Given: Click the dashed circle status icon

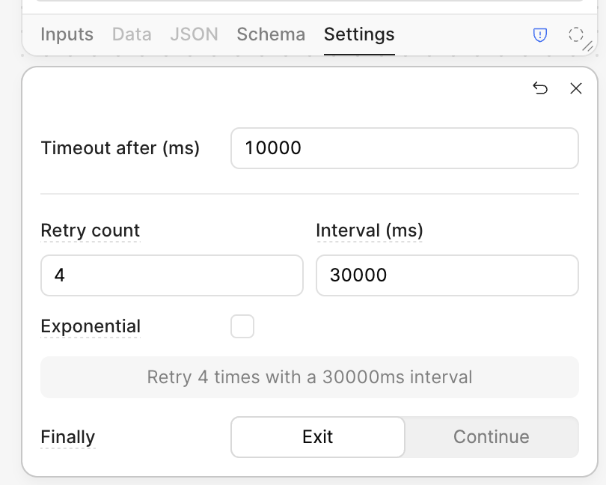Looking at the screenshot, I should 575,34.
